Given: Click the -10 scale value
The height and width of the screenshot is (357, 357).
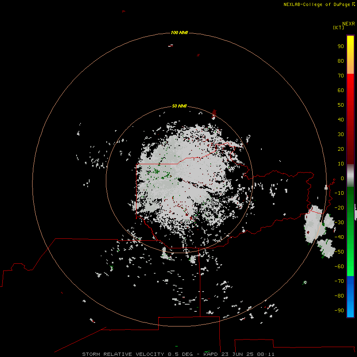Looking at the screenshot, I should (x=339, y=193).
